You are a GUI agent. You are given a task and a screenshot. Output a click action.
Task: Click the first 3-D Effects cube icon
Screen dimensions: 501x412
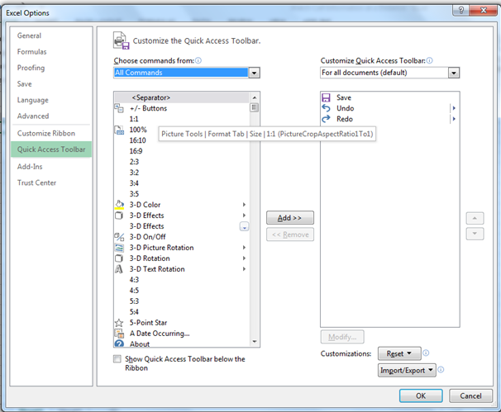[119, 215]
